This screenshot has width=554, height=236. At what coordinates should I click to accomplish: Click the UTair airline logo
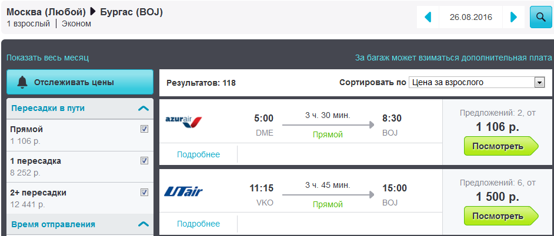click(x=183, y=191)
